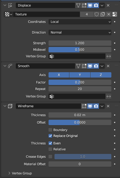Toggle render visibility for Displace modifier
The height and width of the screenshot is (178, 120).
[x=96, y=5]
